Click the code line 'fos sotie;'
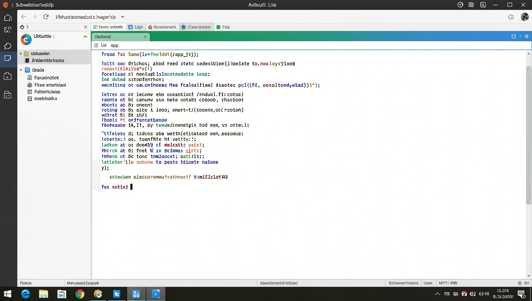Viewport: 532px width, 301px height. click(115, 187)
